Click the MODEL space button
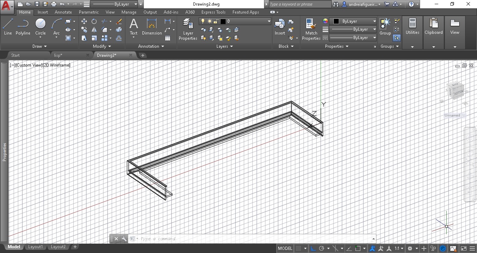This screenshot has height=253, width=477. tap(285, 248)
